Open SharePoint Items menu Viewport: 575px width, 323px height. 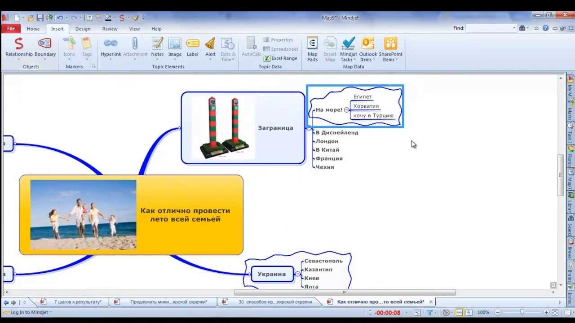click(390, 49)
